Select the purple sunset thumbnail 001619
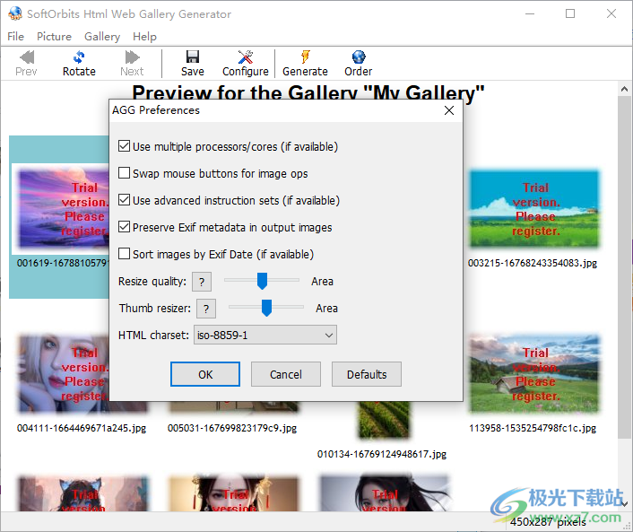This screenshot has width=633, height=532. coord(64,207)
